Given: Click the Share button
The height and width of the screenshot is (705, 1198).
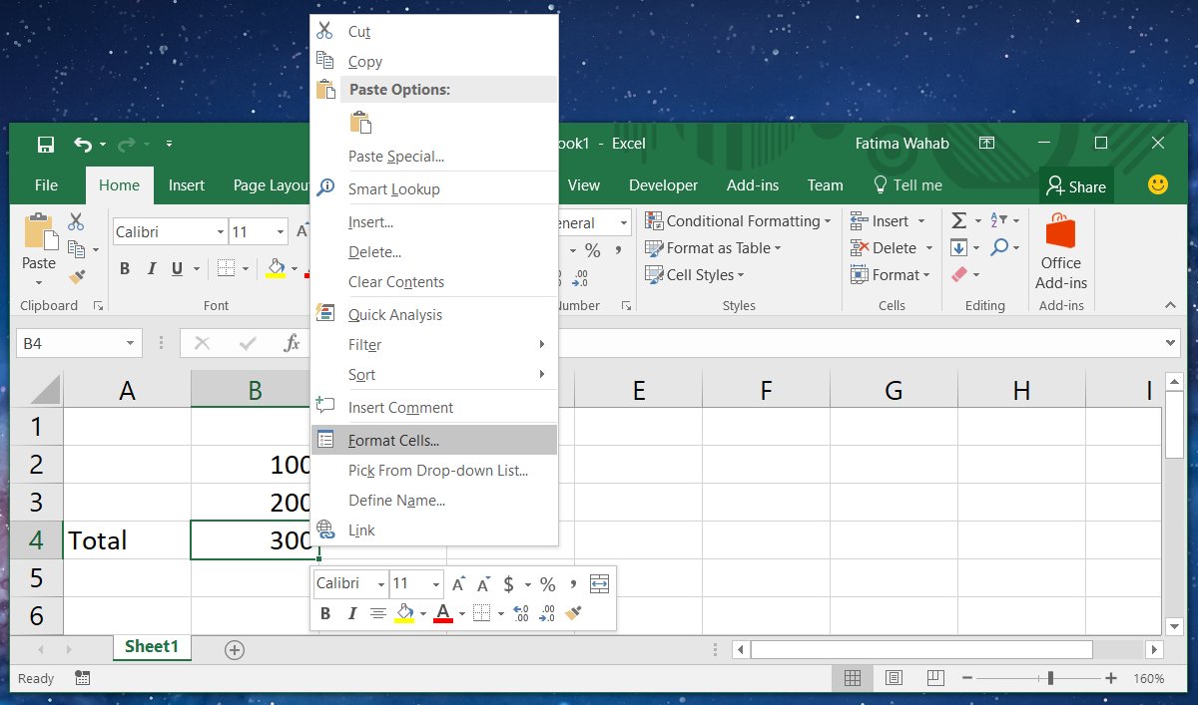Looking at the screenshot, I should (1076, 185).
